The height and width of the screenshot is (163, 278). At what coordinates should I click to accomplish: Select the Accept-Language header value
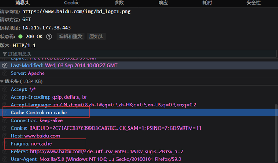(x=125, y=105)
